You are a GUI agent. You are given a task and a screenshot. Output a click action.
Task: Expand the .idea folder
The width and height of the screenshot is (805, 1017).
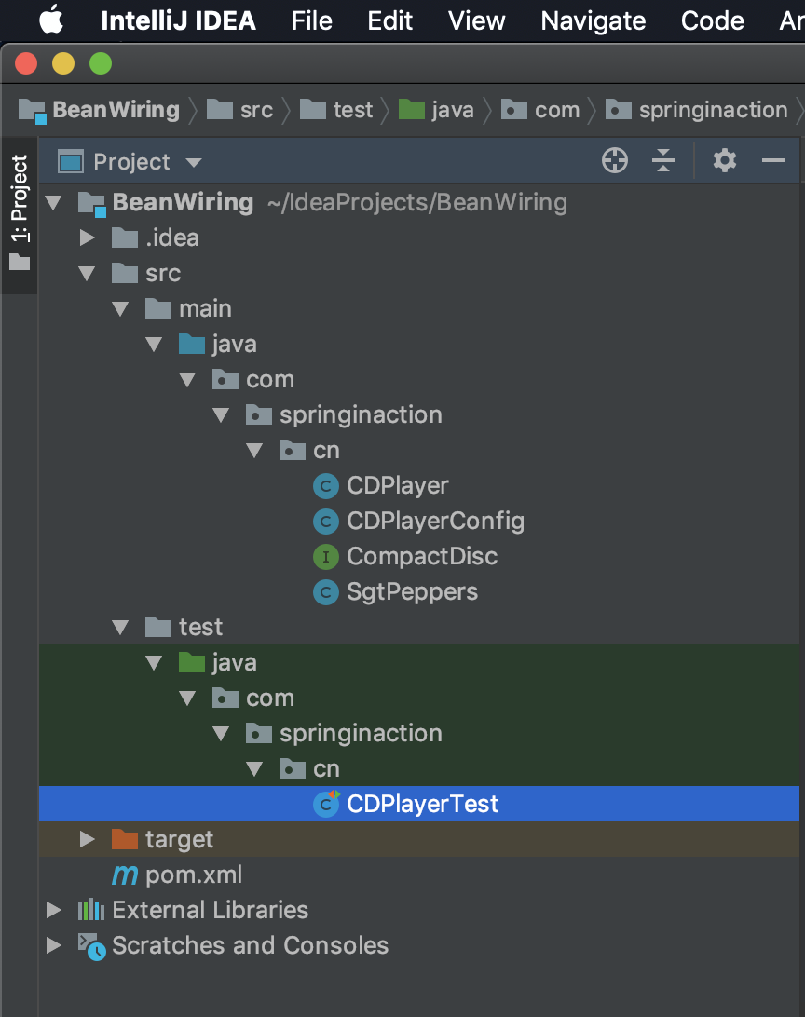coord(88,238)
